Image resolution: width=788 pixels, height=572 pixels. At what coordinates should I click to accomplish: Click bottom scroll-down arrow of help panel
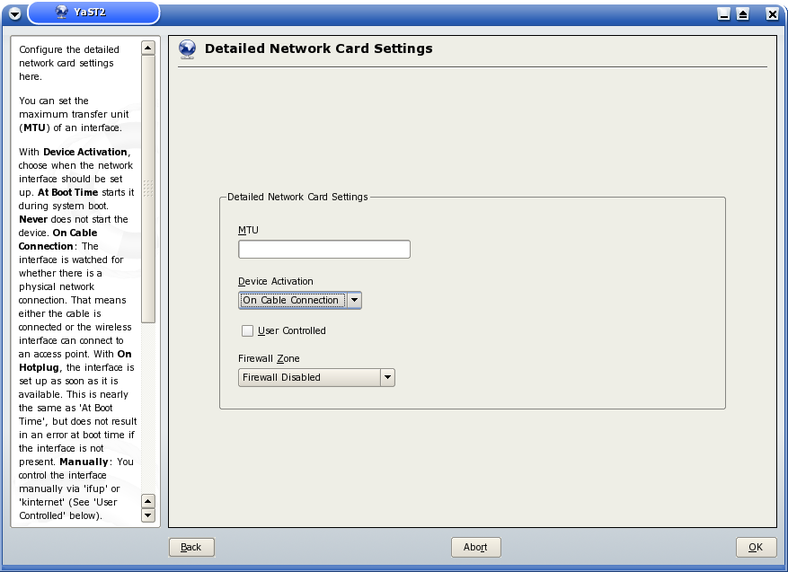(148, 515)
